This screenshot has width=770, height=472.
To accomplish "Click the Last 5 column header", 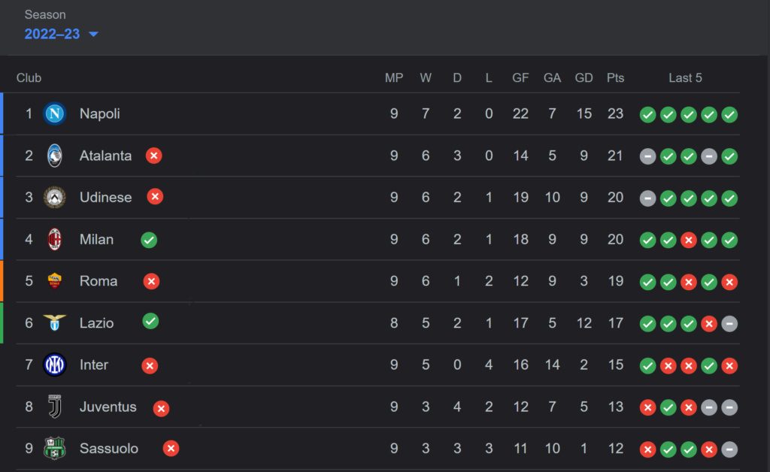I will click(685, 78).
